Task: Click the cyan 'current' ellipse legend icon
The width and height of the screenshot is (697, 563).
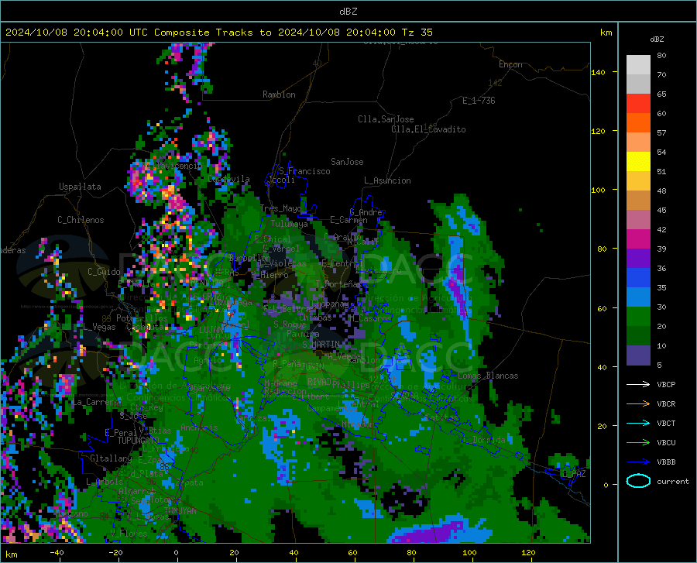Action: 638,481
